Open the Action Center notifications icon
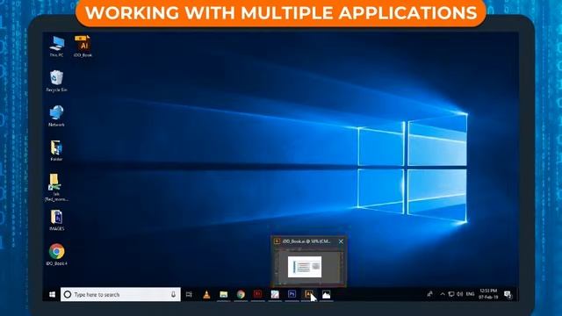The width and height of the screenshot is (562, 316). (x=508, y=295)
